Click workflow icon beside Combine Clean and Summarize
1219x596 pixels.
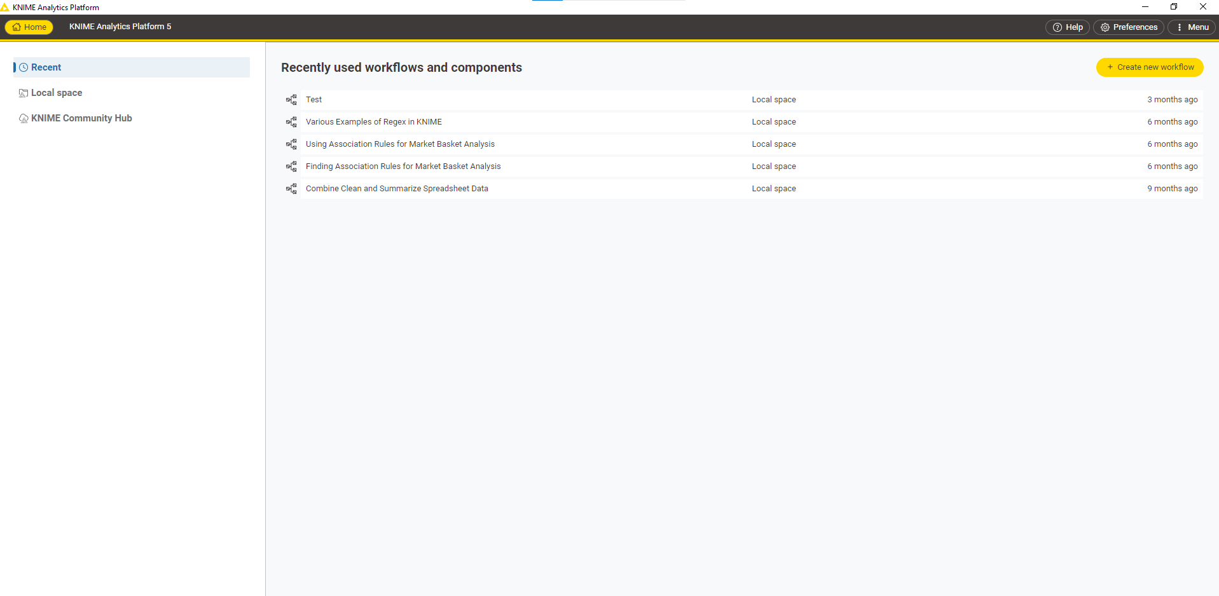[291, 189]
